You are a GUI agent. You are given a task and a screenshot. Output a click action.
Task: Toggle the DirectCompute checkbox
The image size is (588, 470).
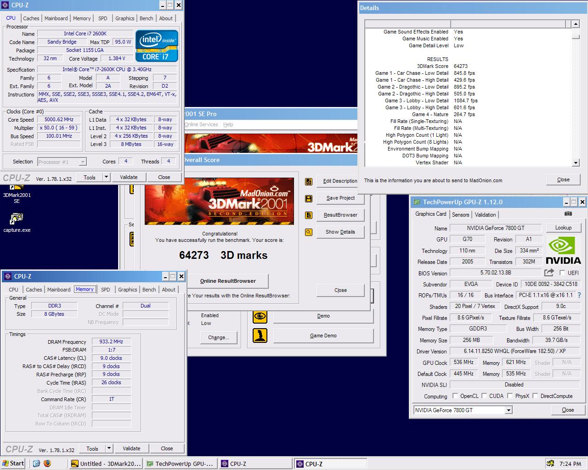pos(535,396)
